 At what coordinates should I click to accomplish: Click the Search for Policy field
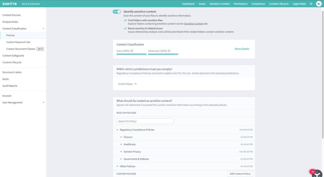tap(145, 121)
